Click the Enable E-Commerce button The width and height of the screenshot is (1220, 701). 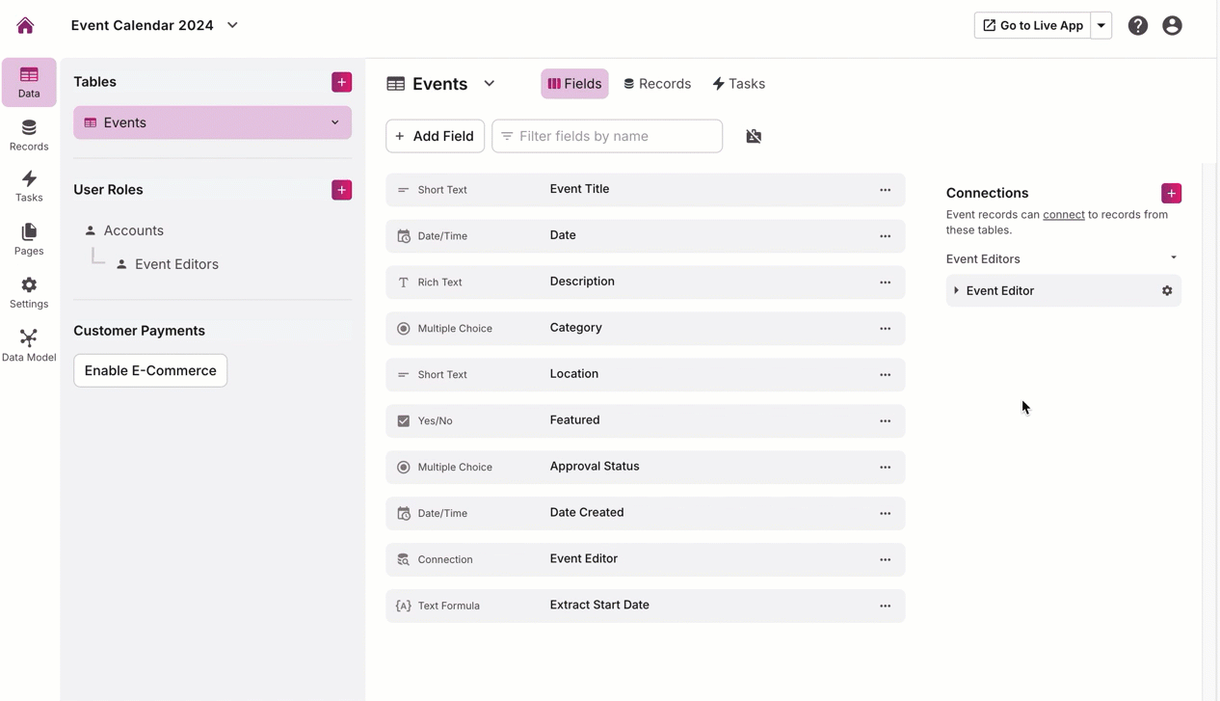(150, 370)
